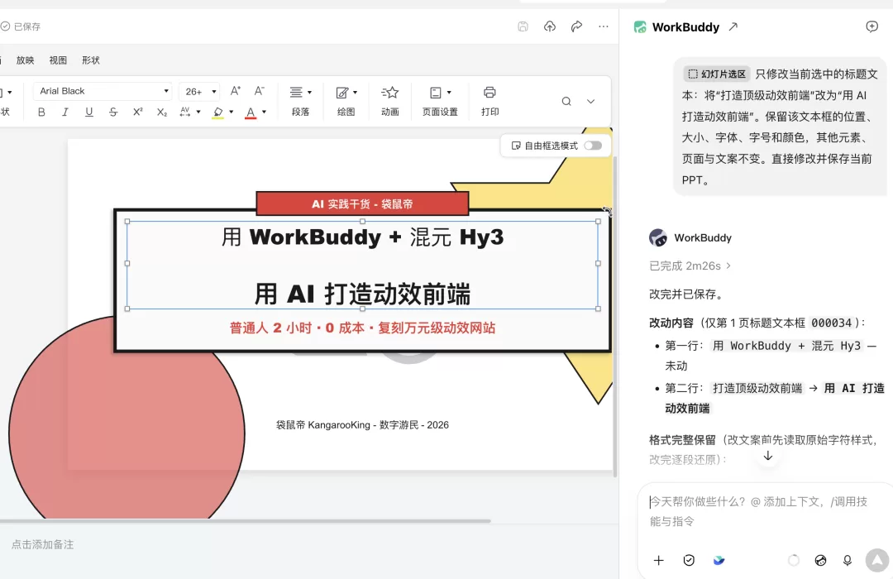Expand the font color dropdown arrow
893x579 pixels.
[264, 112]
